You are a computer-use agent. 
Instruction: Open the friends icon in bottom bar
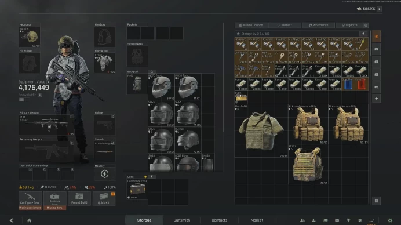pyautogui.click(x=302, y=220)
